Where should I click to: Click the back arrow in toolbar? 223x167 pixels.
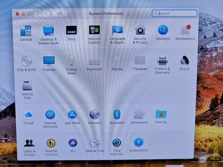click(38, 14)
